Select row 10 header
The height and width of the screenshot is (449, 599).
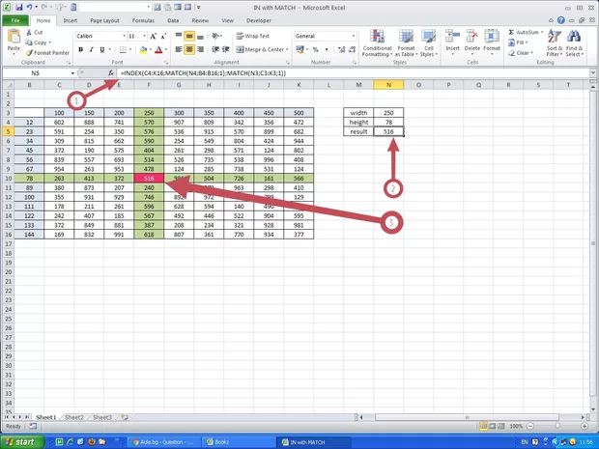point(8,179)
